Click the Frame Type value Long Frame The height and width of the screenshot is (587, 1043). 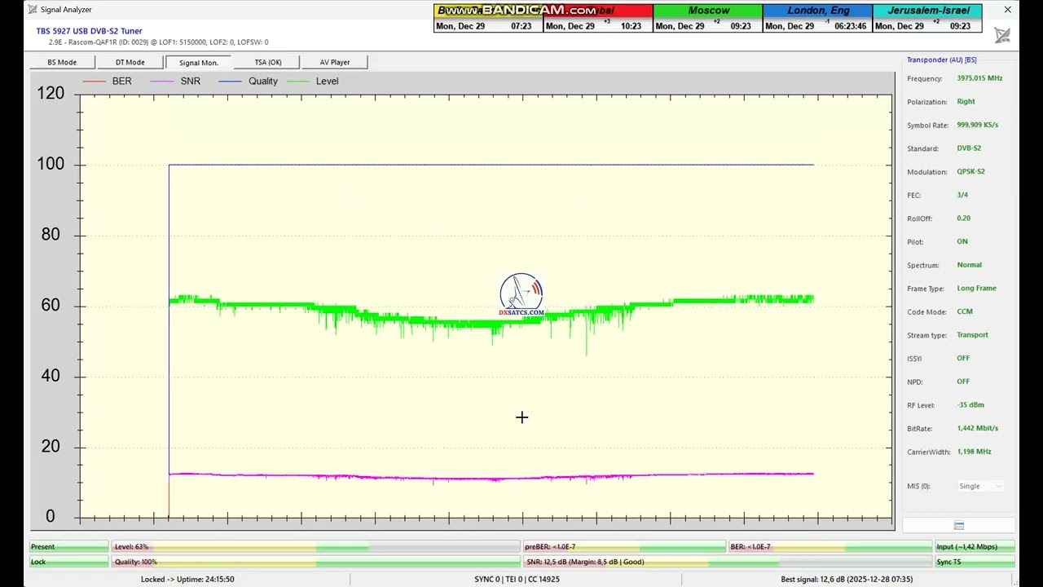click(976, 288)
